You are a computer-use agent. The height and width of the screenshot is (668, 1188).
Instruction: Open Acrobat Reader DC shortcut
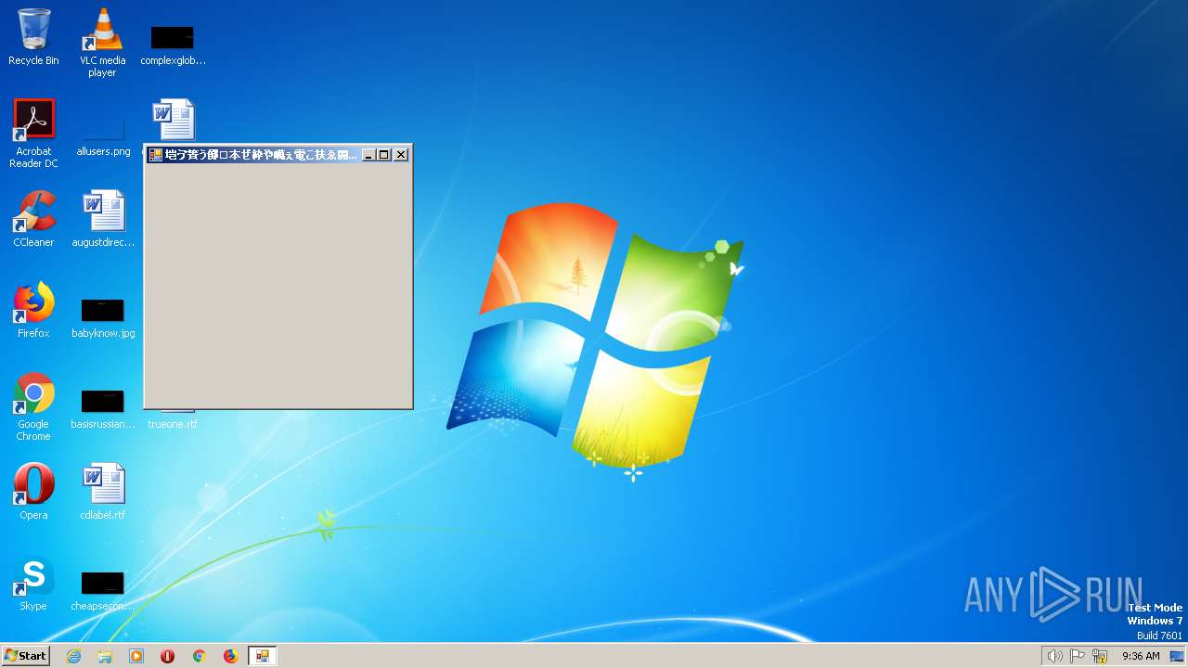click(33, 134)
